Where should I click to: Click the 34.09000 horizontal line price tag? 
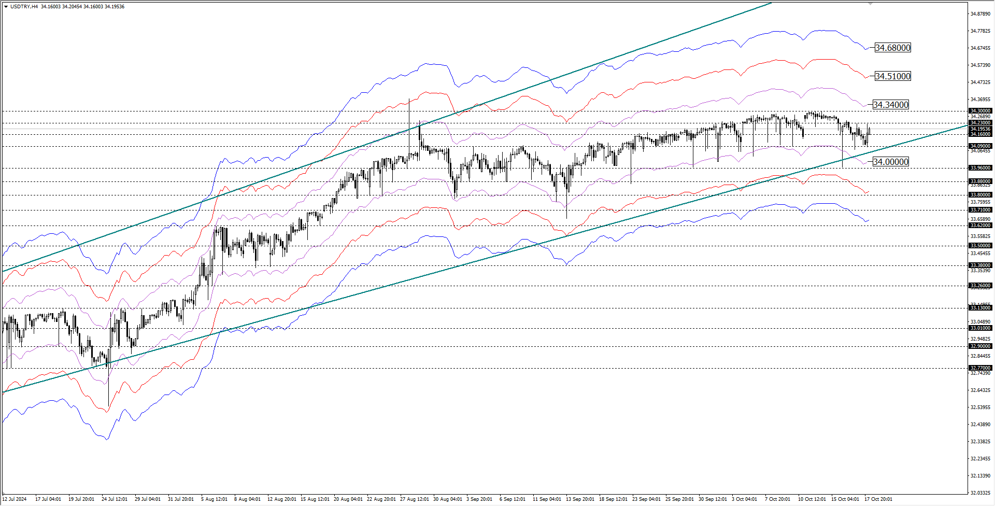click(x=980, y=146)
